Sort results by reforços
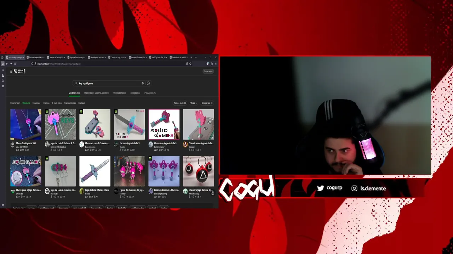Screen dimensions: 453x254 click(46, 103)
